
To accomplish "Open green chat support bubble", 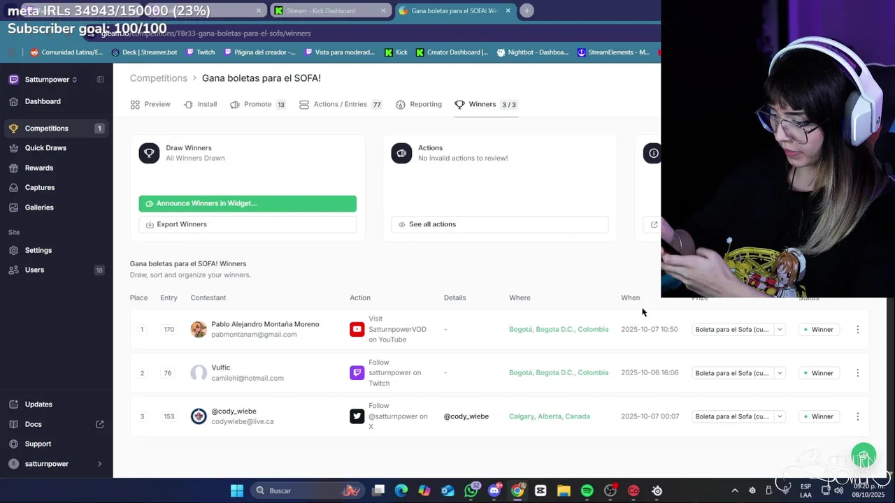I will pyautogui.click(x=864, y=456).
